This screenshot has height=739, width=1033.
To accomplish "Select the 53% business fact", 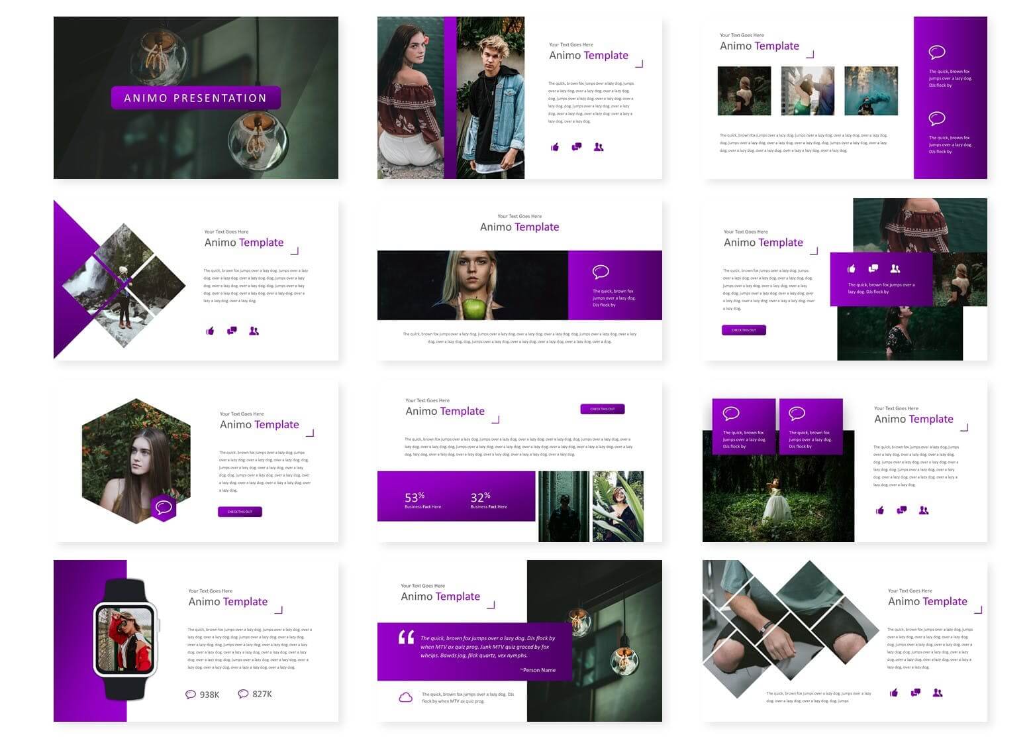I will pyautogui.click(x=422, y=500).
